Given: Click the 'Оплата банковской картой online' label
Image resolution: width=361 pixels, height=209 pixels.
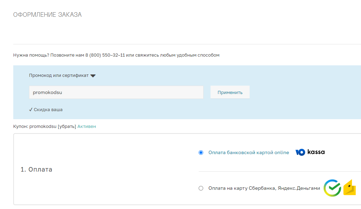Looking at the screenshot, I should [249, 152].
